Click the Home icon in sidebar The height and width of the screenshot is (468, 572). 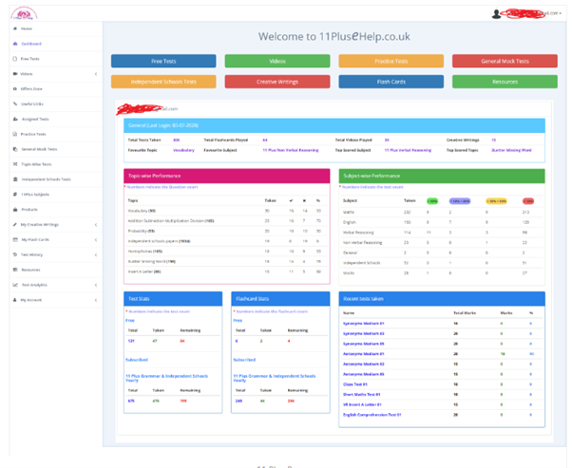(15, 28)
